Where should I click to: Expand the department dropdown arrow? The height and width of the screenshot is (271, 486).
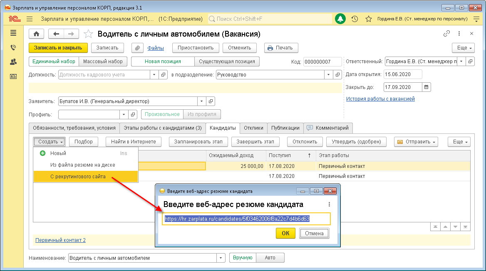coord(328,75)
